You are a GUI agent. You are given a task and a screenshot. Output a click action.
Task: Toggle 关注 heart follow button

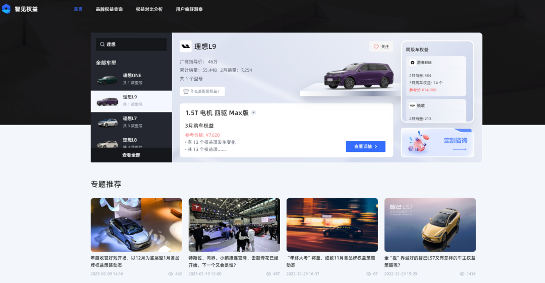tap(381, 46)
